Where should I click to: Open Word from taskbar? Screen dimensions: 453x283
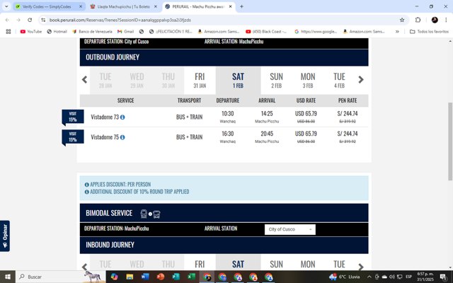145,277
